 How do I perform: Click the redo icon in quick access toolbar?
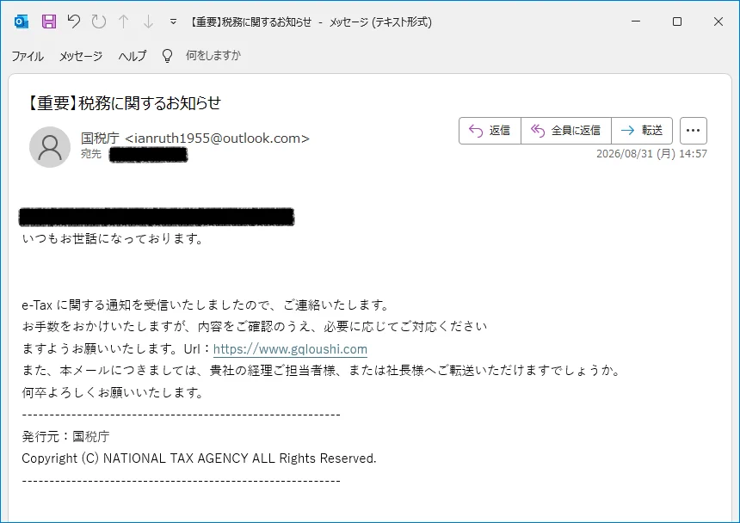99,22
